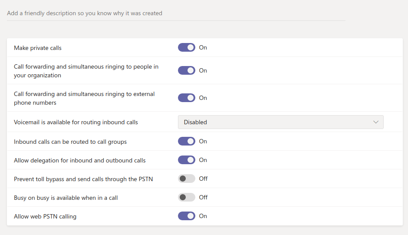Click the chevron arrow in Voicemail dropdown
Image resolution: width=408 pixels, height=235 pixels.
(x=376, y=122)
